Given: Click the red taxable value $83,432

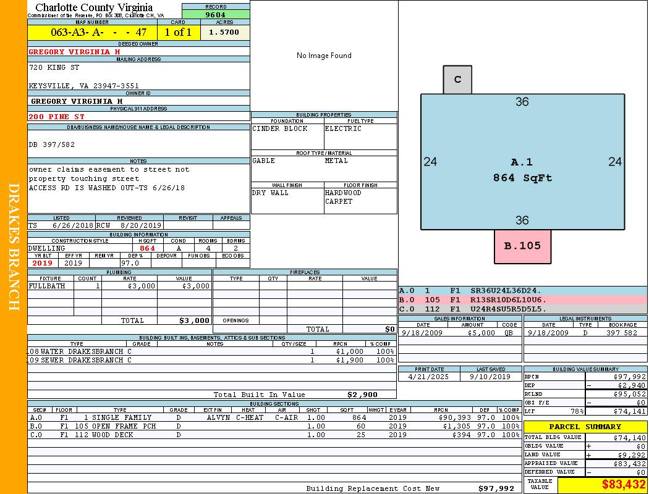Looking at the screenshot, I should [x=624, y=485].
